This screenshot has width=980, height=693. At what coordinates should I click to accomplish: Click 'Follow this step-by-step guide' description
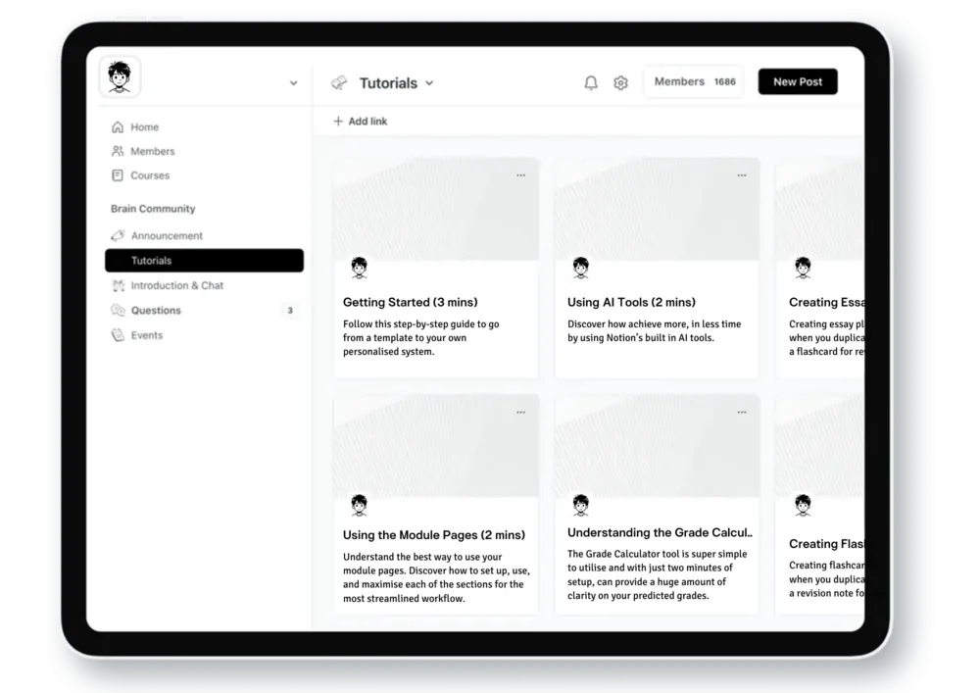tap(421, 337)
